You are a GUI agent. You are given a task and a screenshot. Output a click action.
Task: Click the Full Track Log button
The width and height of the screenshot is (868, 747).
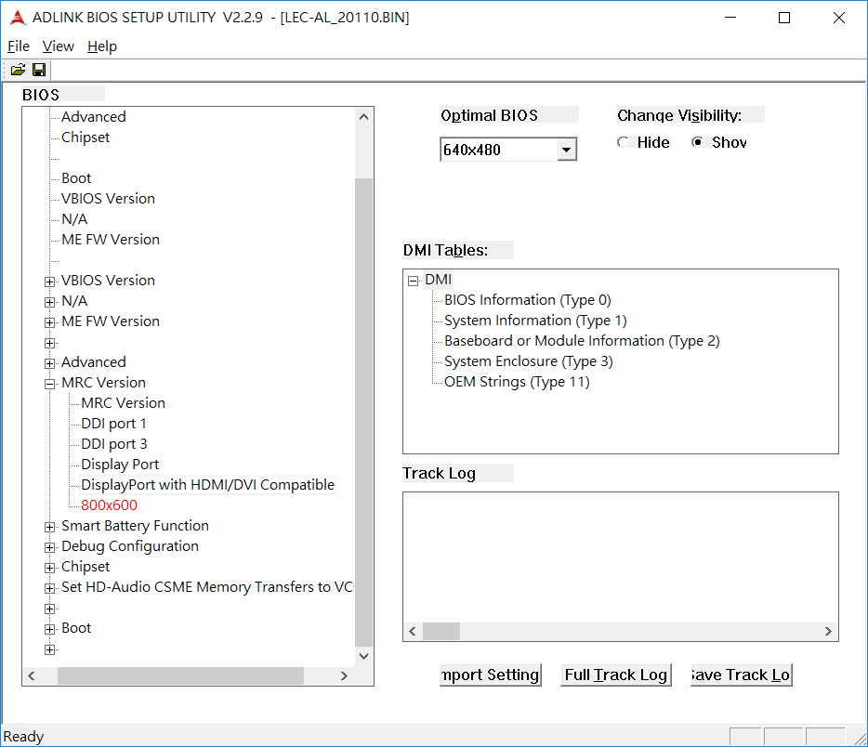(615, 675)
